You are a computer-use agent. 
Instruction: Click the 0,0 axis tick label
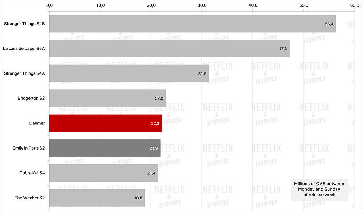[50, 5]
